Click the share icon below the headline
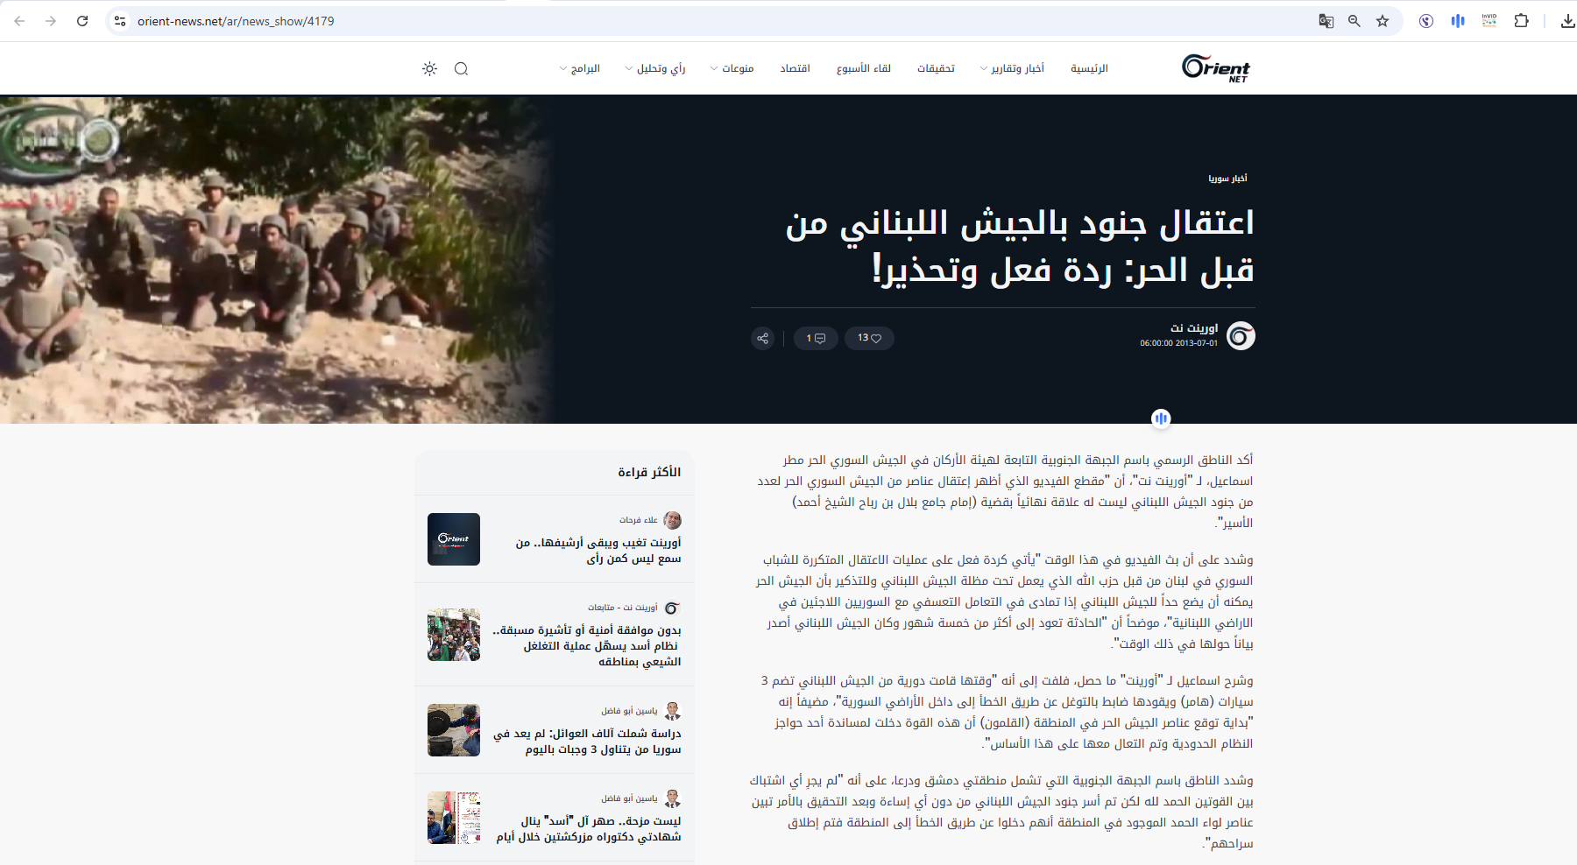The image size is (1577, 865). pyautogui.click(x=762, y=338)
